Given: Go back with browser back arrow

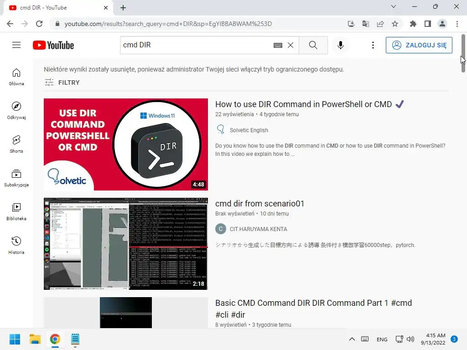Looking at the screenshot, I should click(10, 24).
